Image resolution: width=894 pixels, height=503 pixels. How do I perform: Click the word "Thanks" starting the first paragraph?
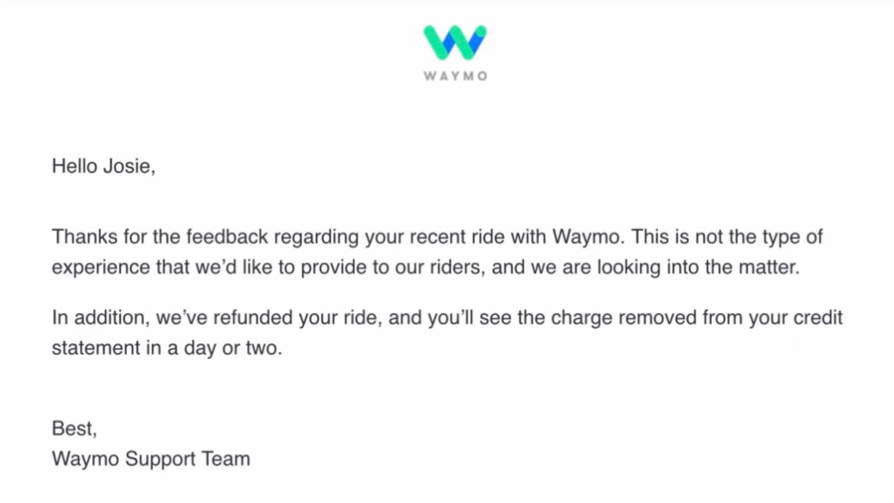pos(84,237)
